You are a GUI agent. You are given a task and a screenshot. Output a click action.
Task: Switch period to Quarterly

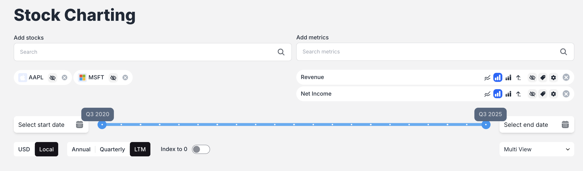112,149
